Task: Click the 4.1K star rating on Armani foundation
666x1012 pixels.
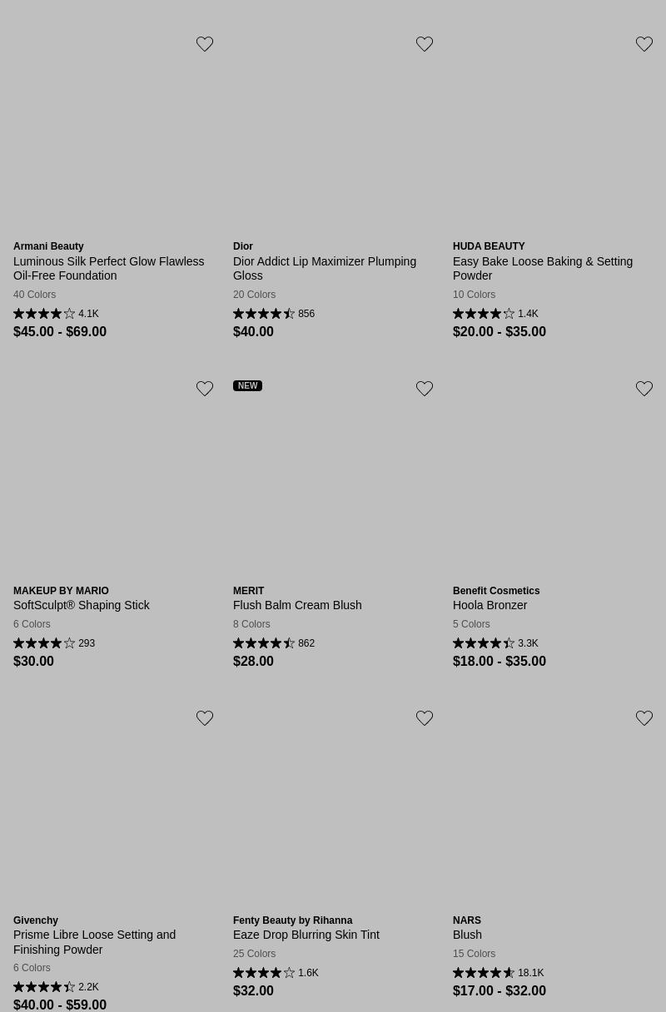Action: [56, 314]
